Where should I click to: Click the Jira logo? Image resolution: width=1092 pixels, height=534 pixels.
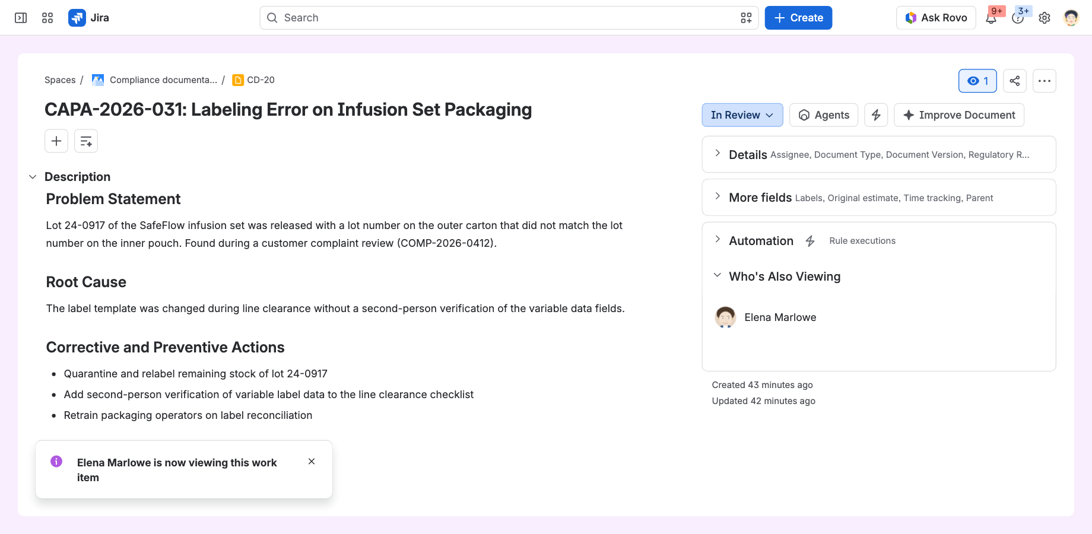[x=89, y=18]
